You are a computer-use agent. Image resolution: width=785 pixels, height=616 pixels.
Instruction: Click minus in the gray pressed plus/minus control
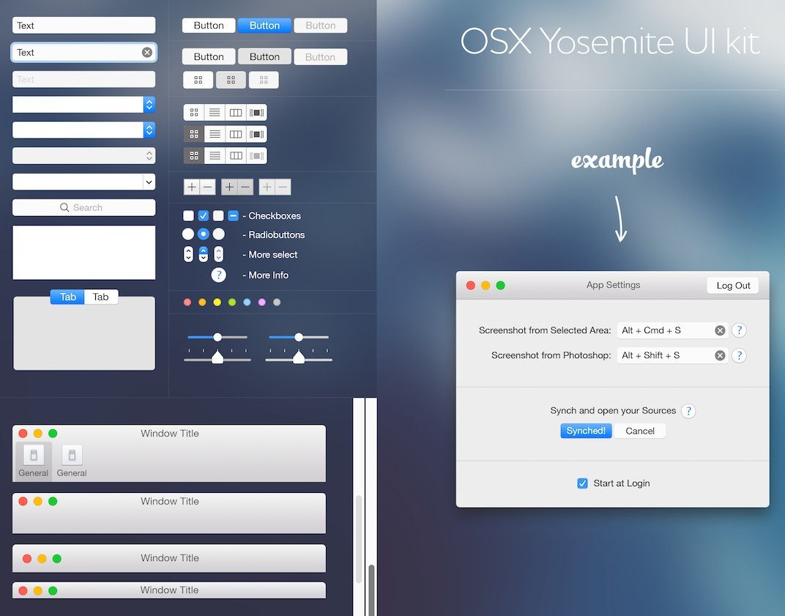click(x=245, y=188)
